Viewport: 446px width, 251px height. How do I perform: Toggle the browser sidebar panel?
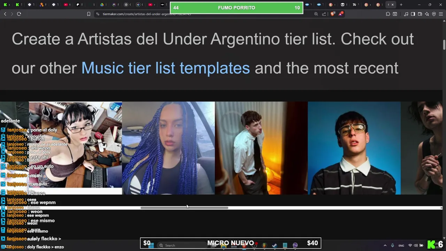[x=413, y=14]
